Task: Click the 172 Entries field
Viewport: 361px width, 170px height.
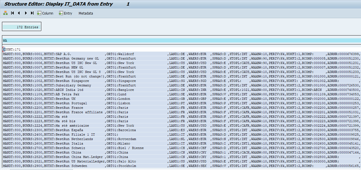Action: pos(21,27)
